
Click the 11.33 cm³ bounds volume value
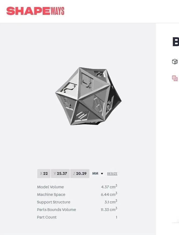coord(109,209)
